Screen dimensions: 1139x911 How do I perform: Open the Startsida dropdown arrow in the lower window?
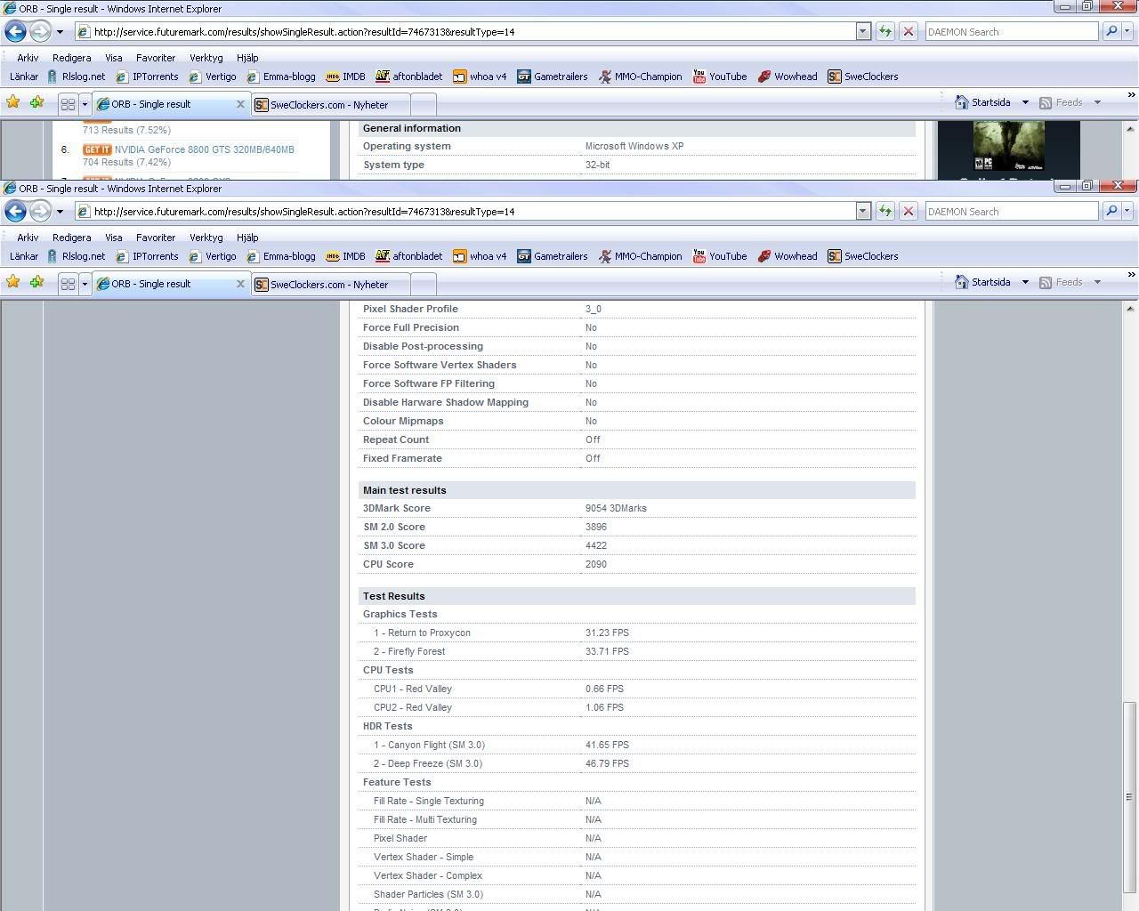(x=1025, y=283)
